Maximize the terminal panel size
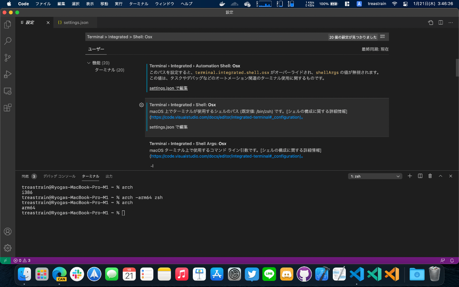The width and height of the screenshot is (459, 287). 440,176
